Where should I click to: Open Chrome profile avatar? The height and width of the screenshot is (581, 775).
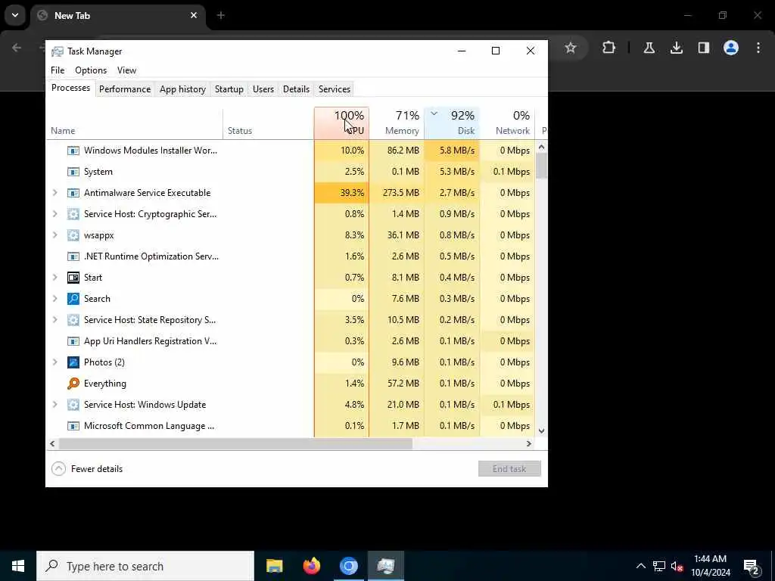point(731,48)
